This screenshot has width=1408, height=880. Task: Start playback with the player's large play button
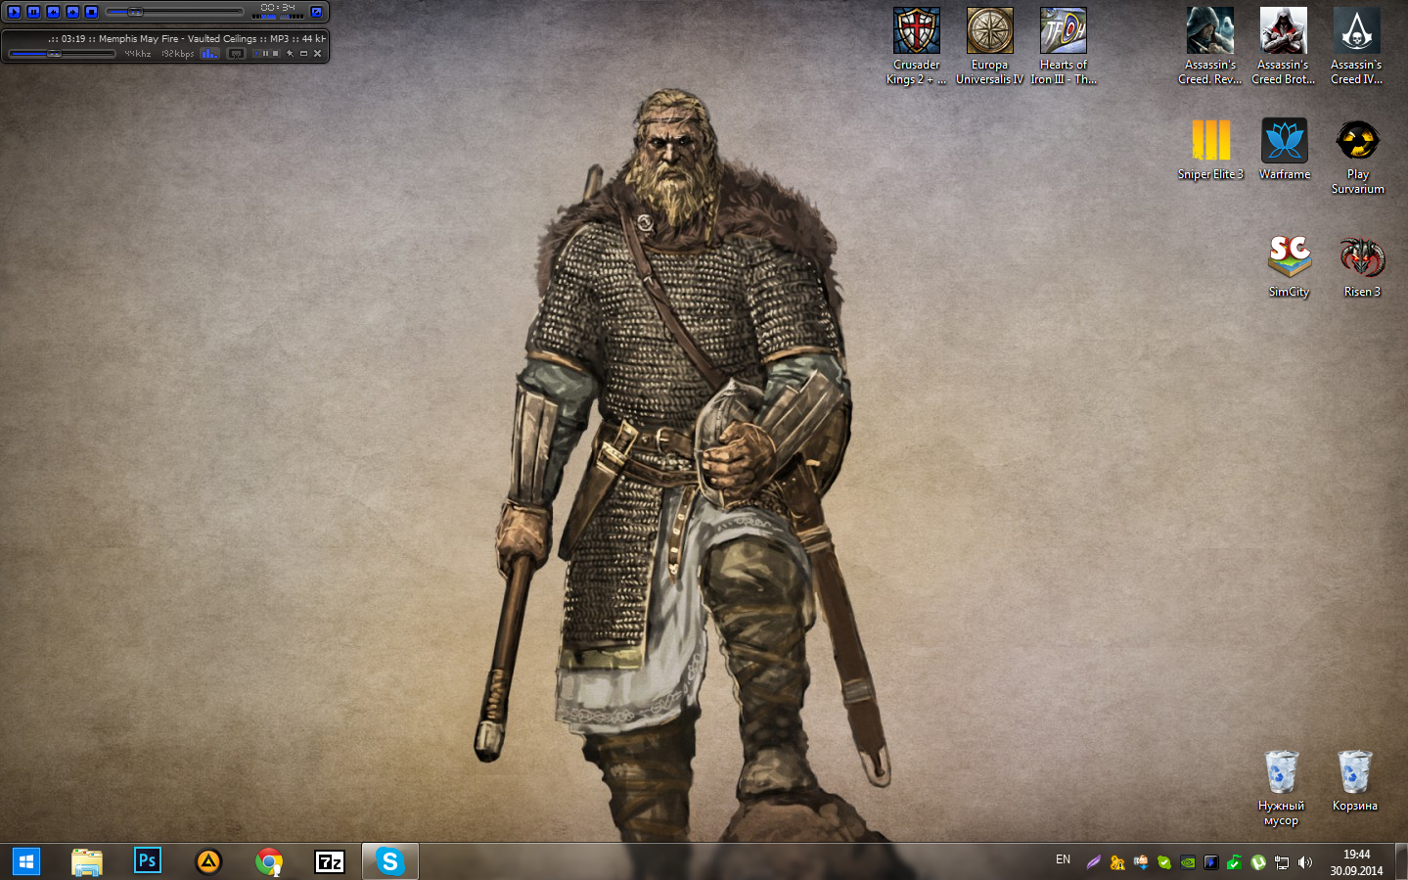[x=15, y=12]
